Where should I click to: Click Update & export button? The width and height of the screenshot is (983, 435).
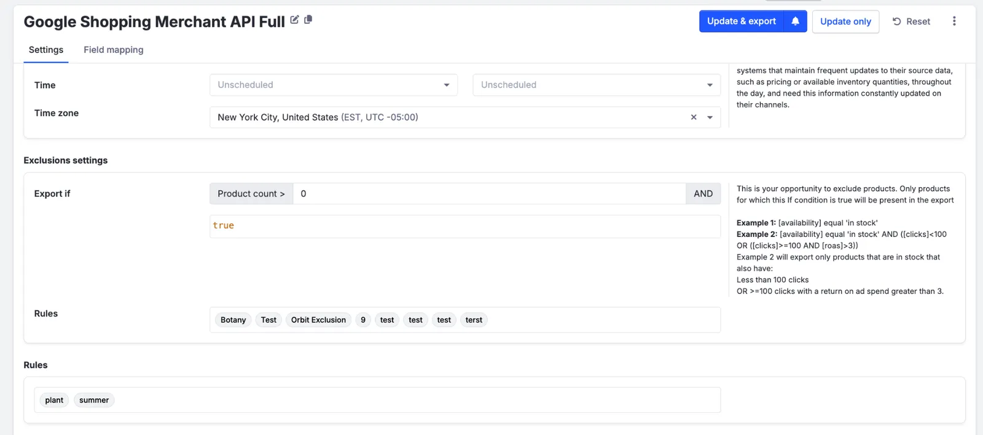(742, 21)
